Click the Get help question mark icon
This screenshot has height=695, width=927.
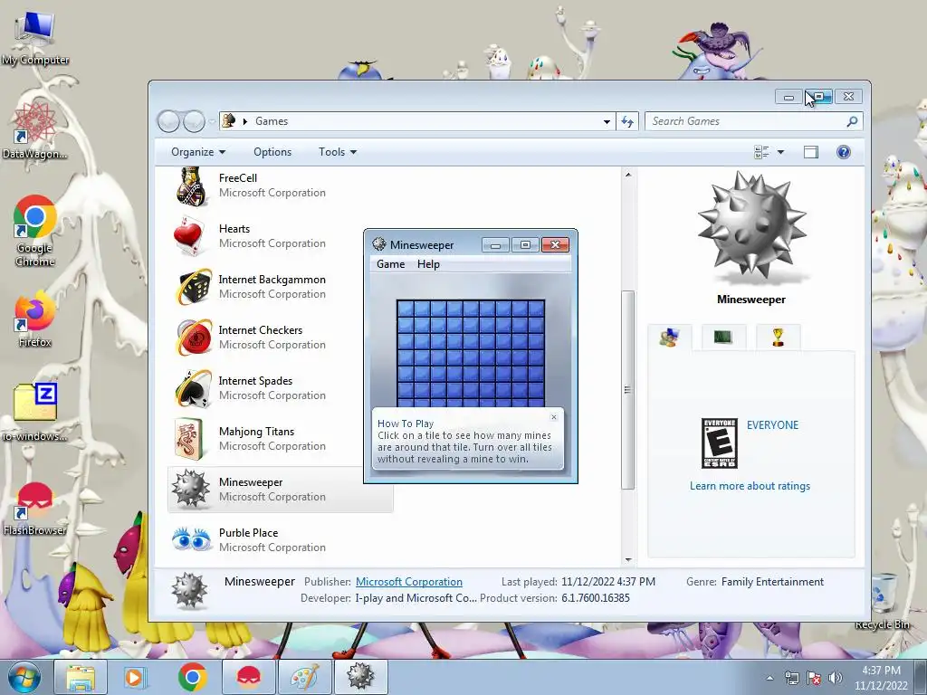tap(844, 152)
